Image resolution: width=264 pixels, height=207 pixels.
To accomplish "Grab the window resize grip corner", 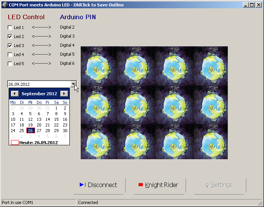I will coord(260,203).
